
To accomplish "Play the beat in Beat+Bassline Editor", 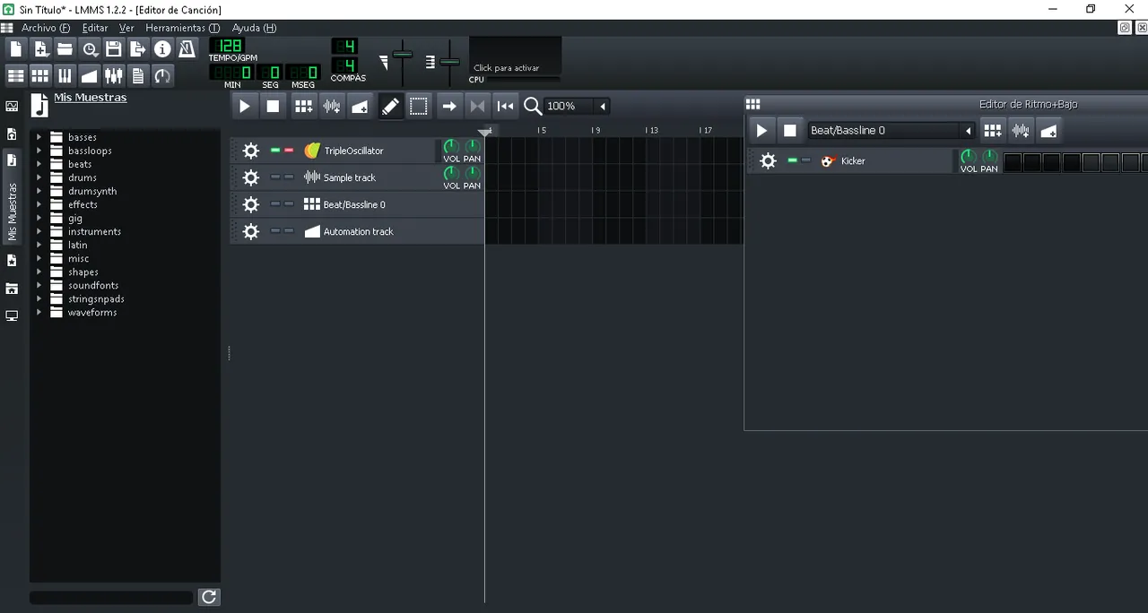I will pyautogui.click(x=761, y=131).
